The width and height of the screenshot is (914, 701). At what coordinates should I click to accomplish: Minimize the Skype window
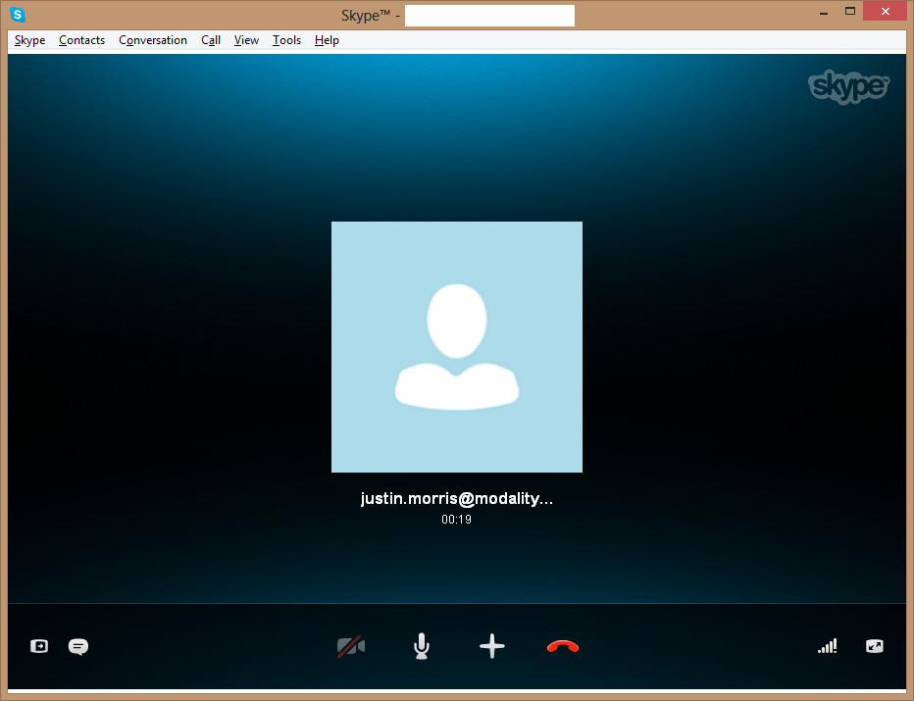(824, 12)
